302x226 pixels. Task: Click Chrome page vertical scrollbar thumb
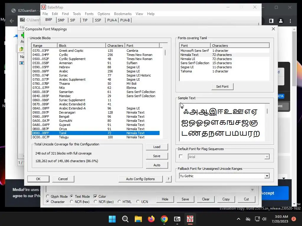pos(294,59)
